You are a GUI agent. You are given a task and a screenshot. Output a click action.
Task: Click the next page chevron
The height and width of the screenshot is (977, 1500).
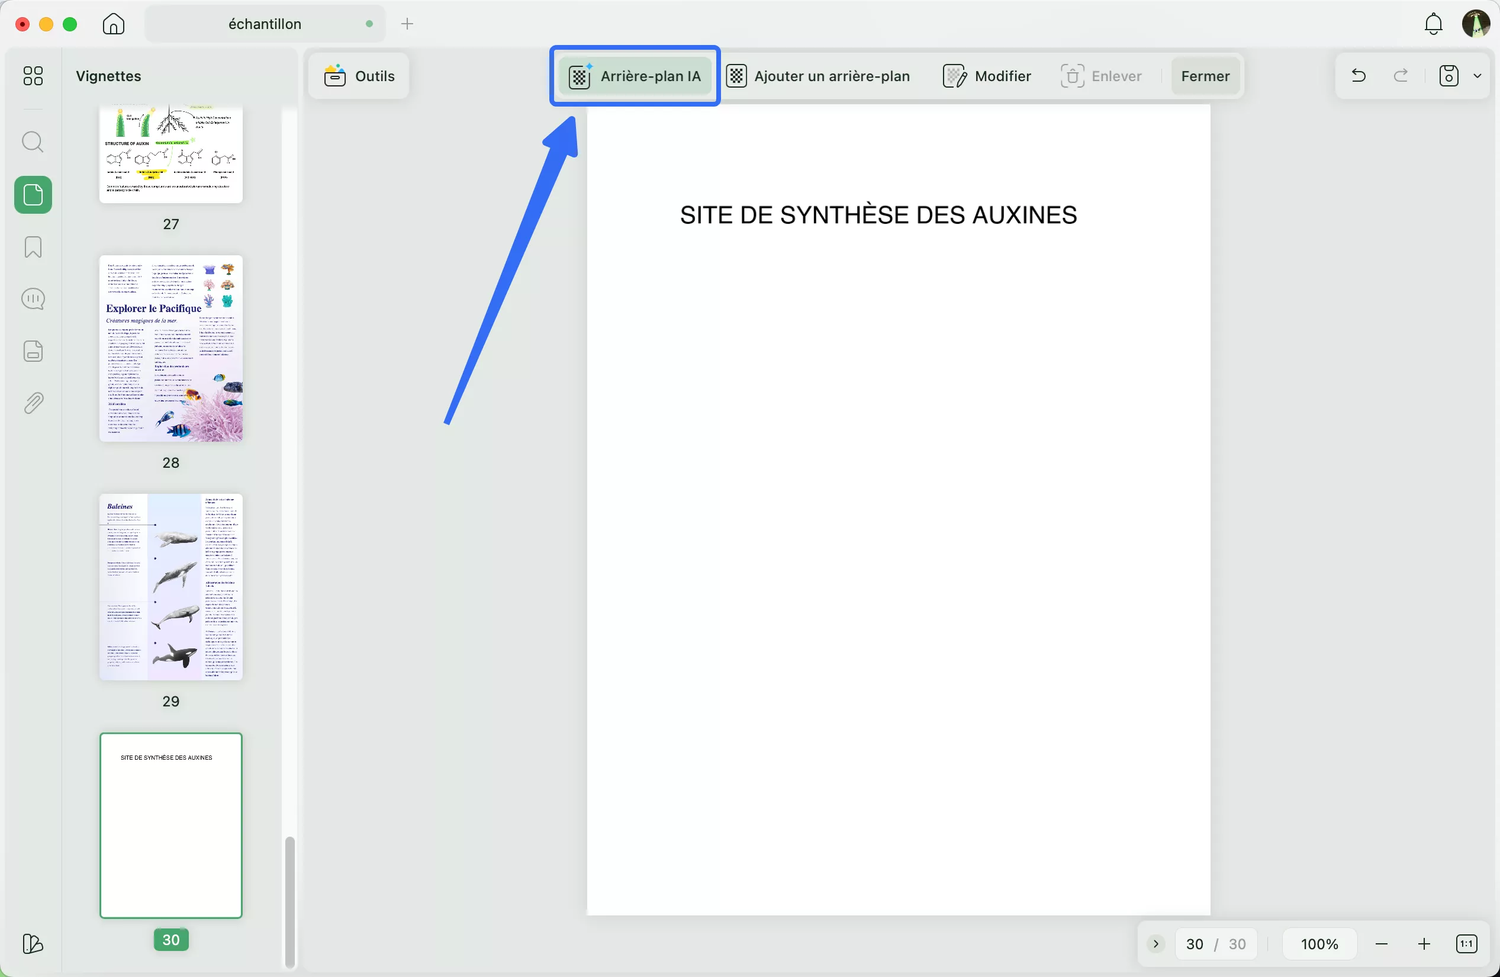pyautogui.click(x=1155, y=944)
